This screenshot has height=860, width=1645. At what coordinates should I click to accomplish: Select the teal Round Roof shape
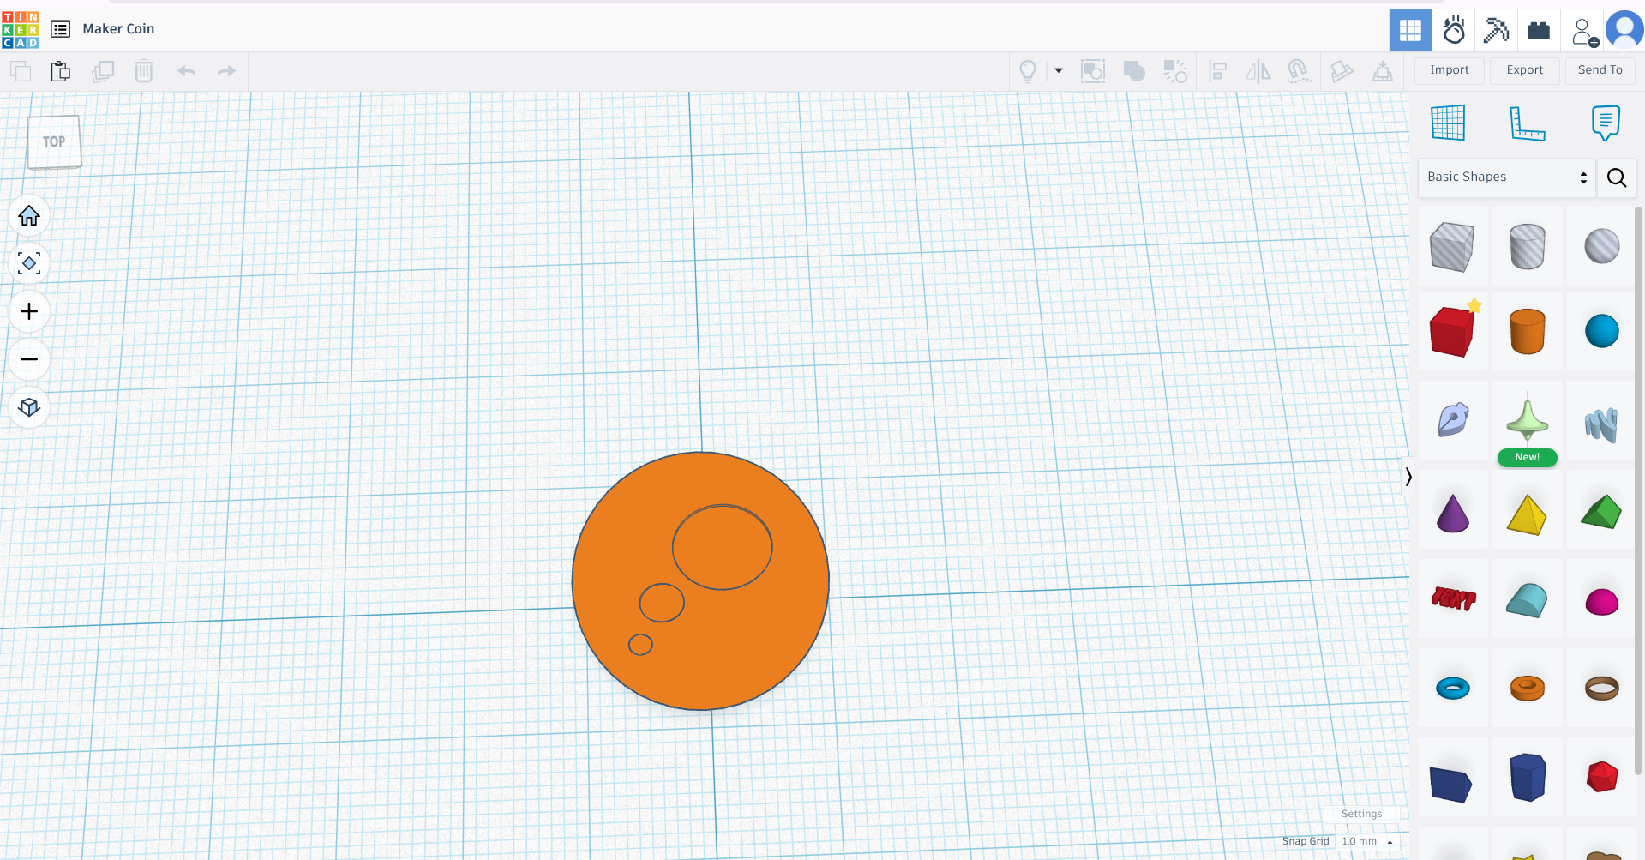tap(1527, 600)
